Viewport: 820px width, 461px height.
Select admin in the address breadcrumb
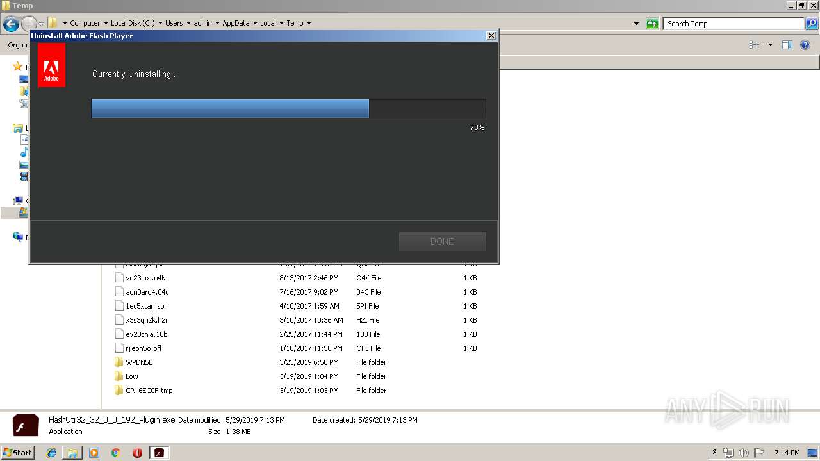click(202, 23)
